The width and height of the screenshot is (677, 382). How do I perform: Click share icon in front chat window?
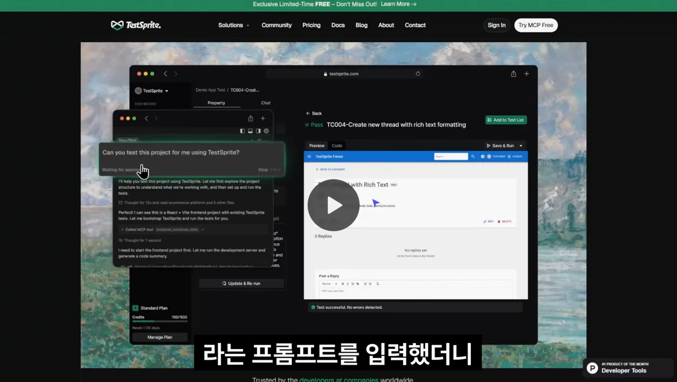tap(251, 118)
